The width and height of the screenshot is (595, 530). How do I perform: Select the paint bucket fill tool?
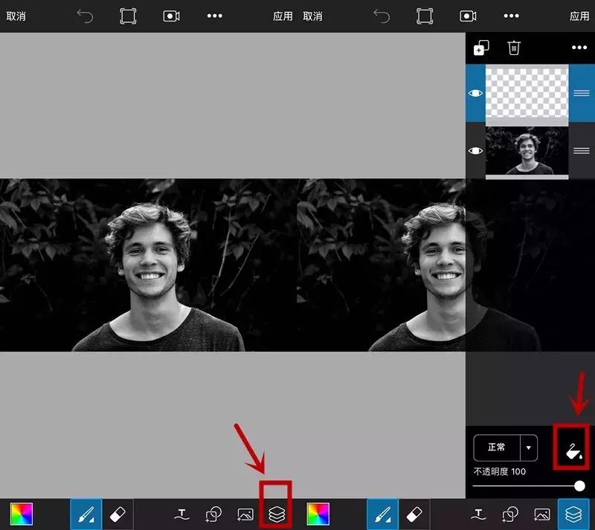pos(571,448)
